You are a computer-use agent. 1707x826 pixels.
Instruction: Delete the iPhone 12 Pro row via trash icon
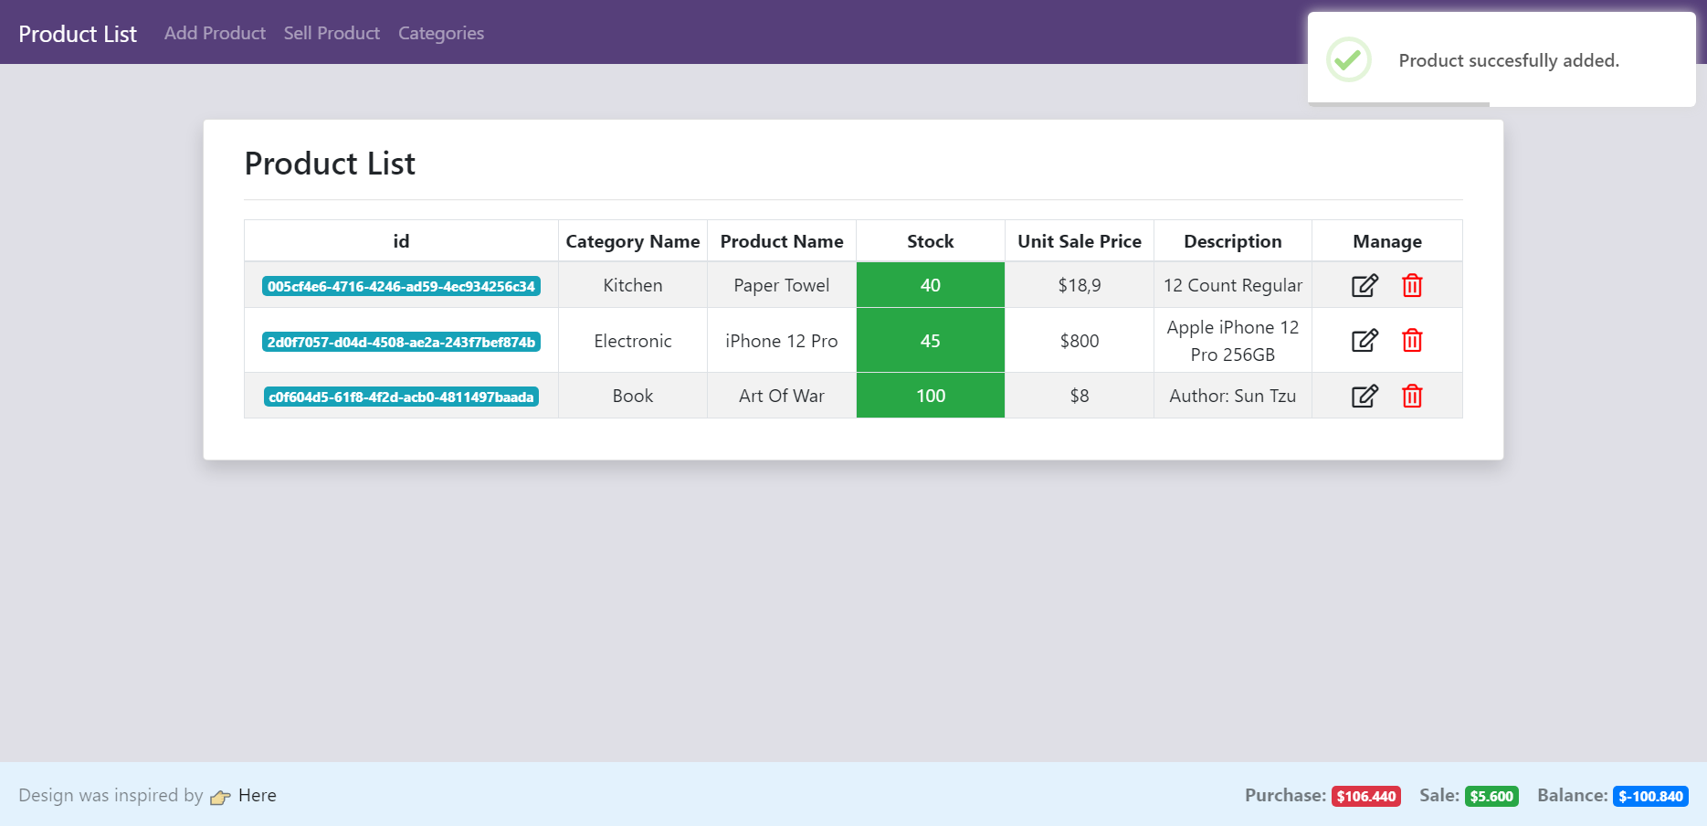coord(1412,340)
